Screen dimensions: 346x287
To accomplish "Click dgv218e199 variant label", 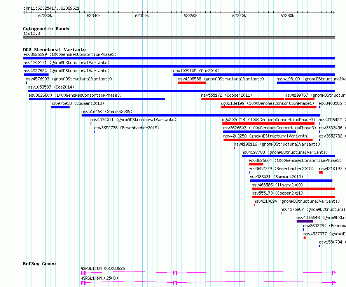I will [x=267, y=103].
